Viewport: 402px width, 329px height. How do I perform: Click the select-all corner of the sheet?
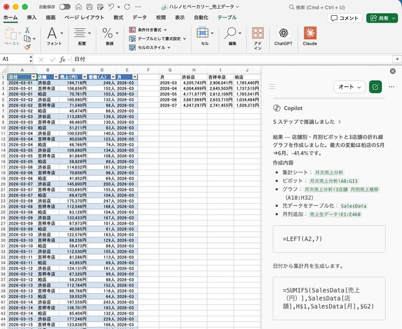(x=4, y=70)
